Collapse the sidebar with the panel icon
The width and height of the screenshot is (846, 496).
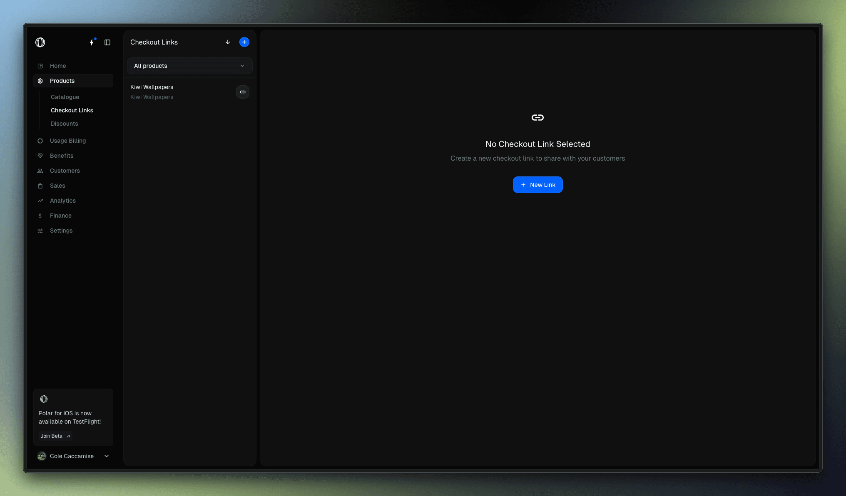coord(107,42)
